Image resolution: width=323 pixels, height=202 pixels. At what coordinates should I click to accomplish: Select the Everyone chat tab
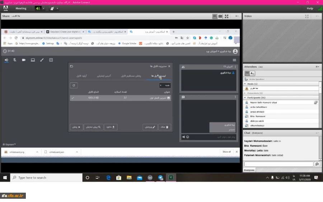coord(249,170)
